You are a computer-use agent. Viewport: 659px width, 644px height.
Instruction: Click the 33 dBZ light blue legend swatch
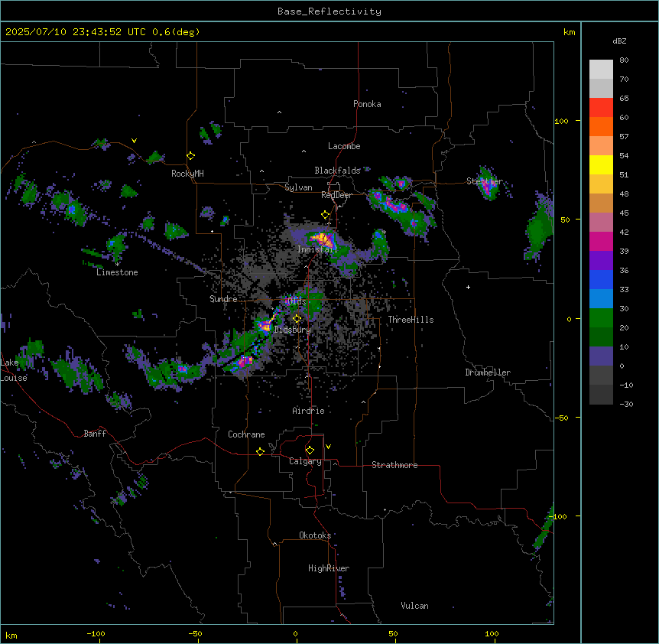[601, 299]
